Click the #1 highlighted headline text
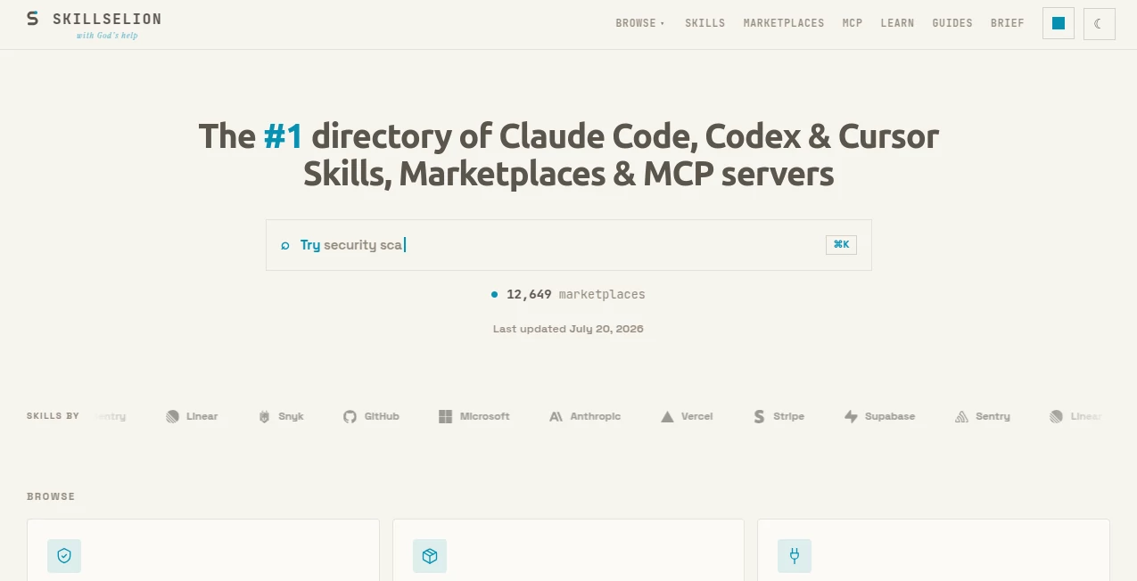Viewport: 1137px width, 581px height. coord(284,136)
